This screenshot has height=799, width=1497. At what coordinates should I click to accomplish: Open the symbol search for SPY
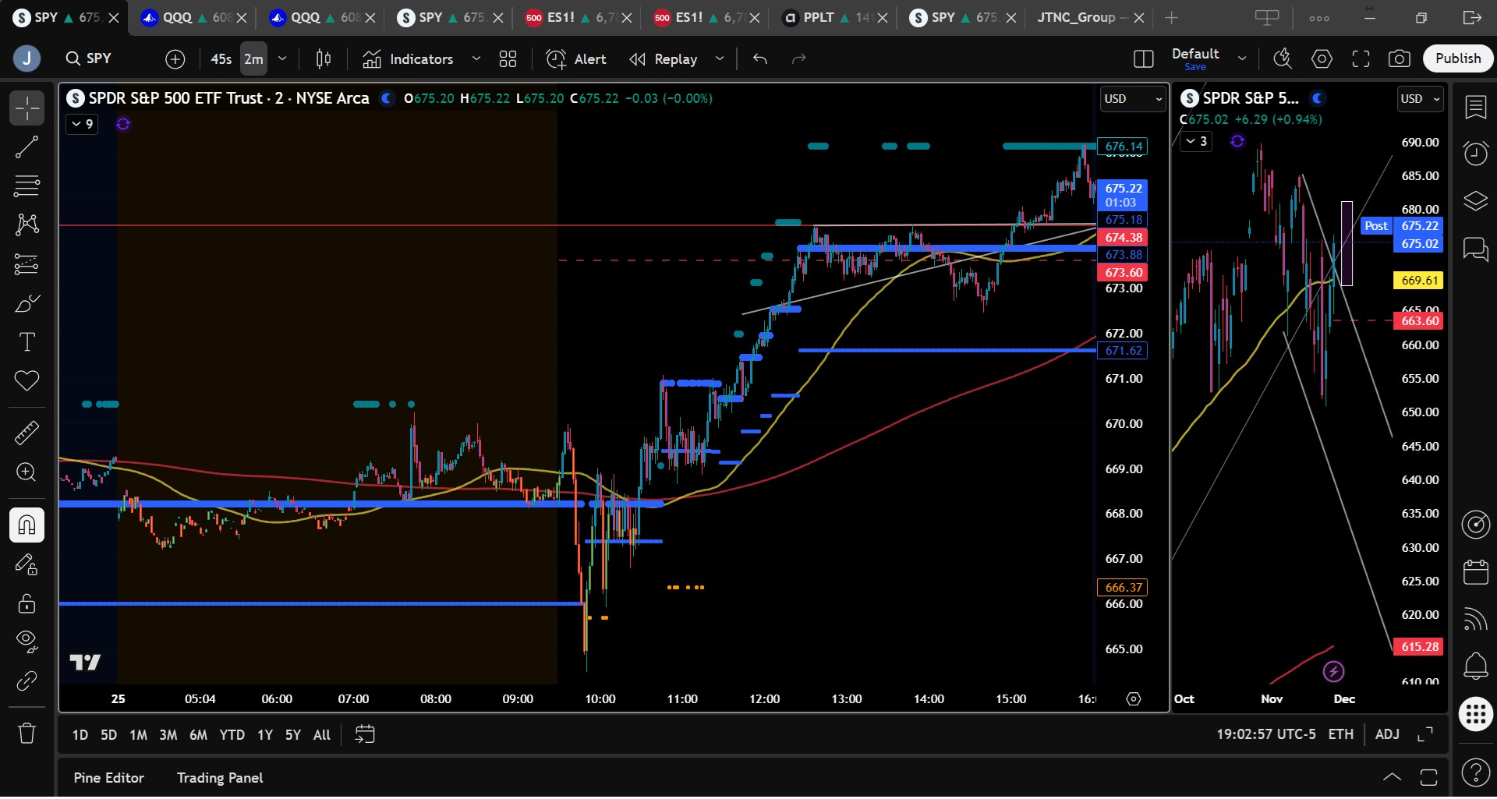89,58
